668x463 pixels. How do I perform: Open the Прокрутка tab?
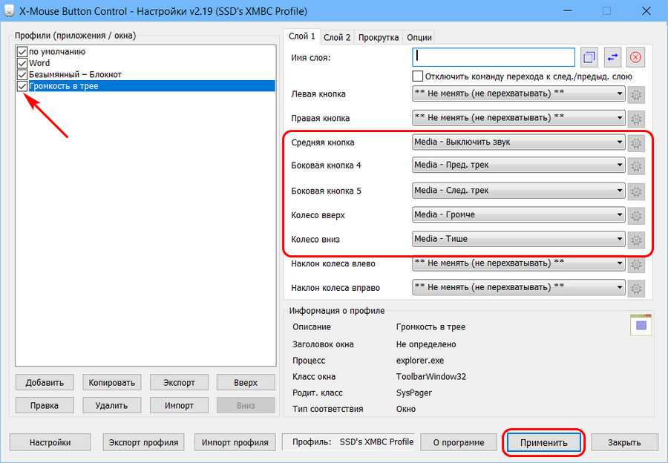click(x=379, y=37)
